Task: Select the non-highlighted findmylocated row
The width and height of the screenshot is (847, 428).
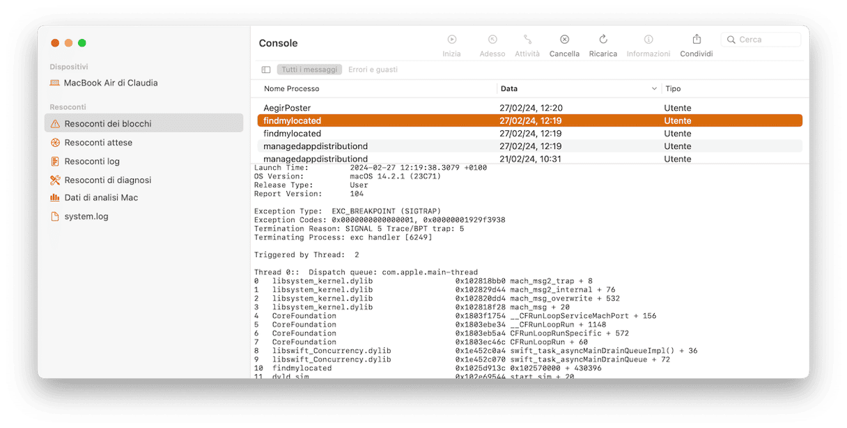Action: [529, 134]
